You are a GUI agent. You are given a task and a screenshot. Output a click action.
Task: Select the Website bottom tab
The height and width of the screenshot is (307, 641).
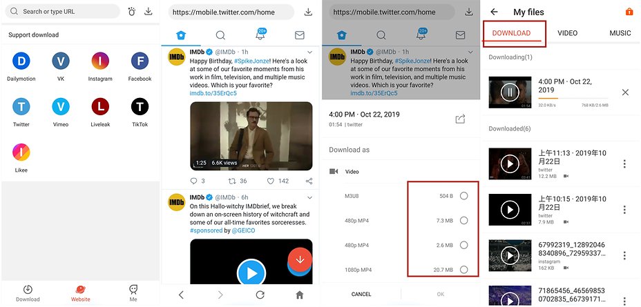81,293
